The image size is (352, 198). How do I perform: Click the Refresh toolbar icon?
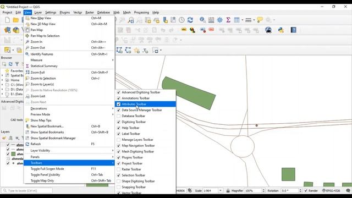[190, 20]
